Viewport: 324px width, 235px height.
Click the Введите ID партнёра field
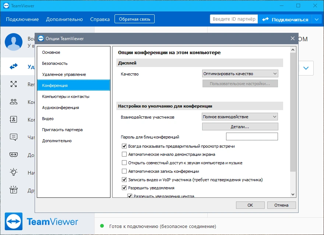234,19
